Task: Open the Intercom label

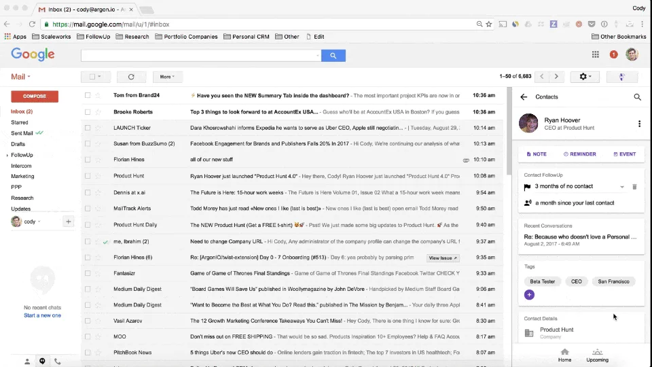Action: pos(21,166)
